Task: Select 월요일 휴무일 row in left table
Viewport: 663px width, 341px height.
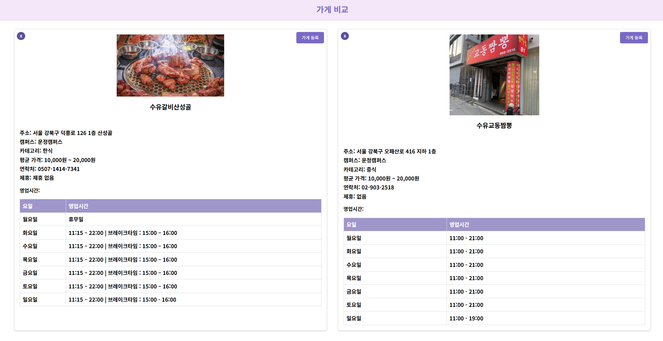Action: coord(76,219)
